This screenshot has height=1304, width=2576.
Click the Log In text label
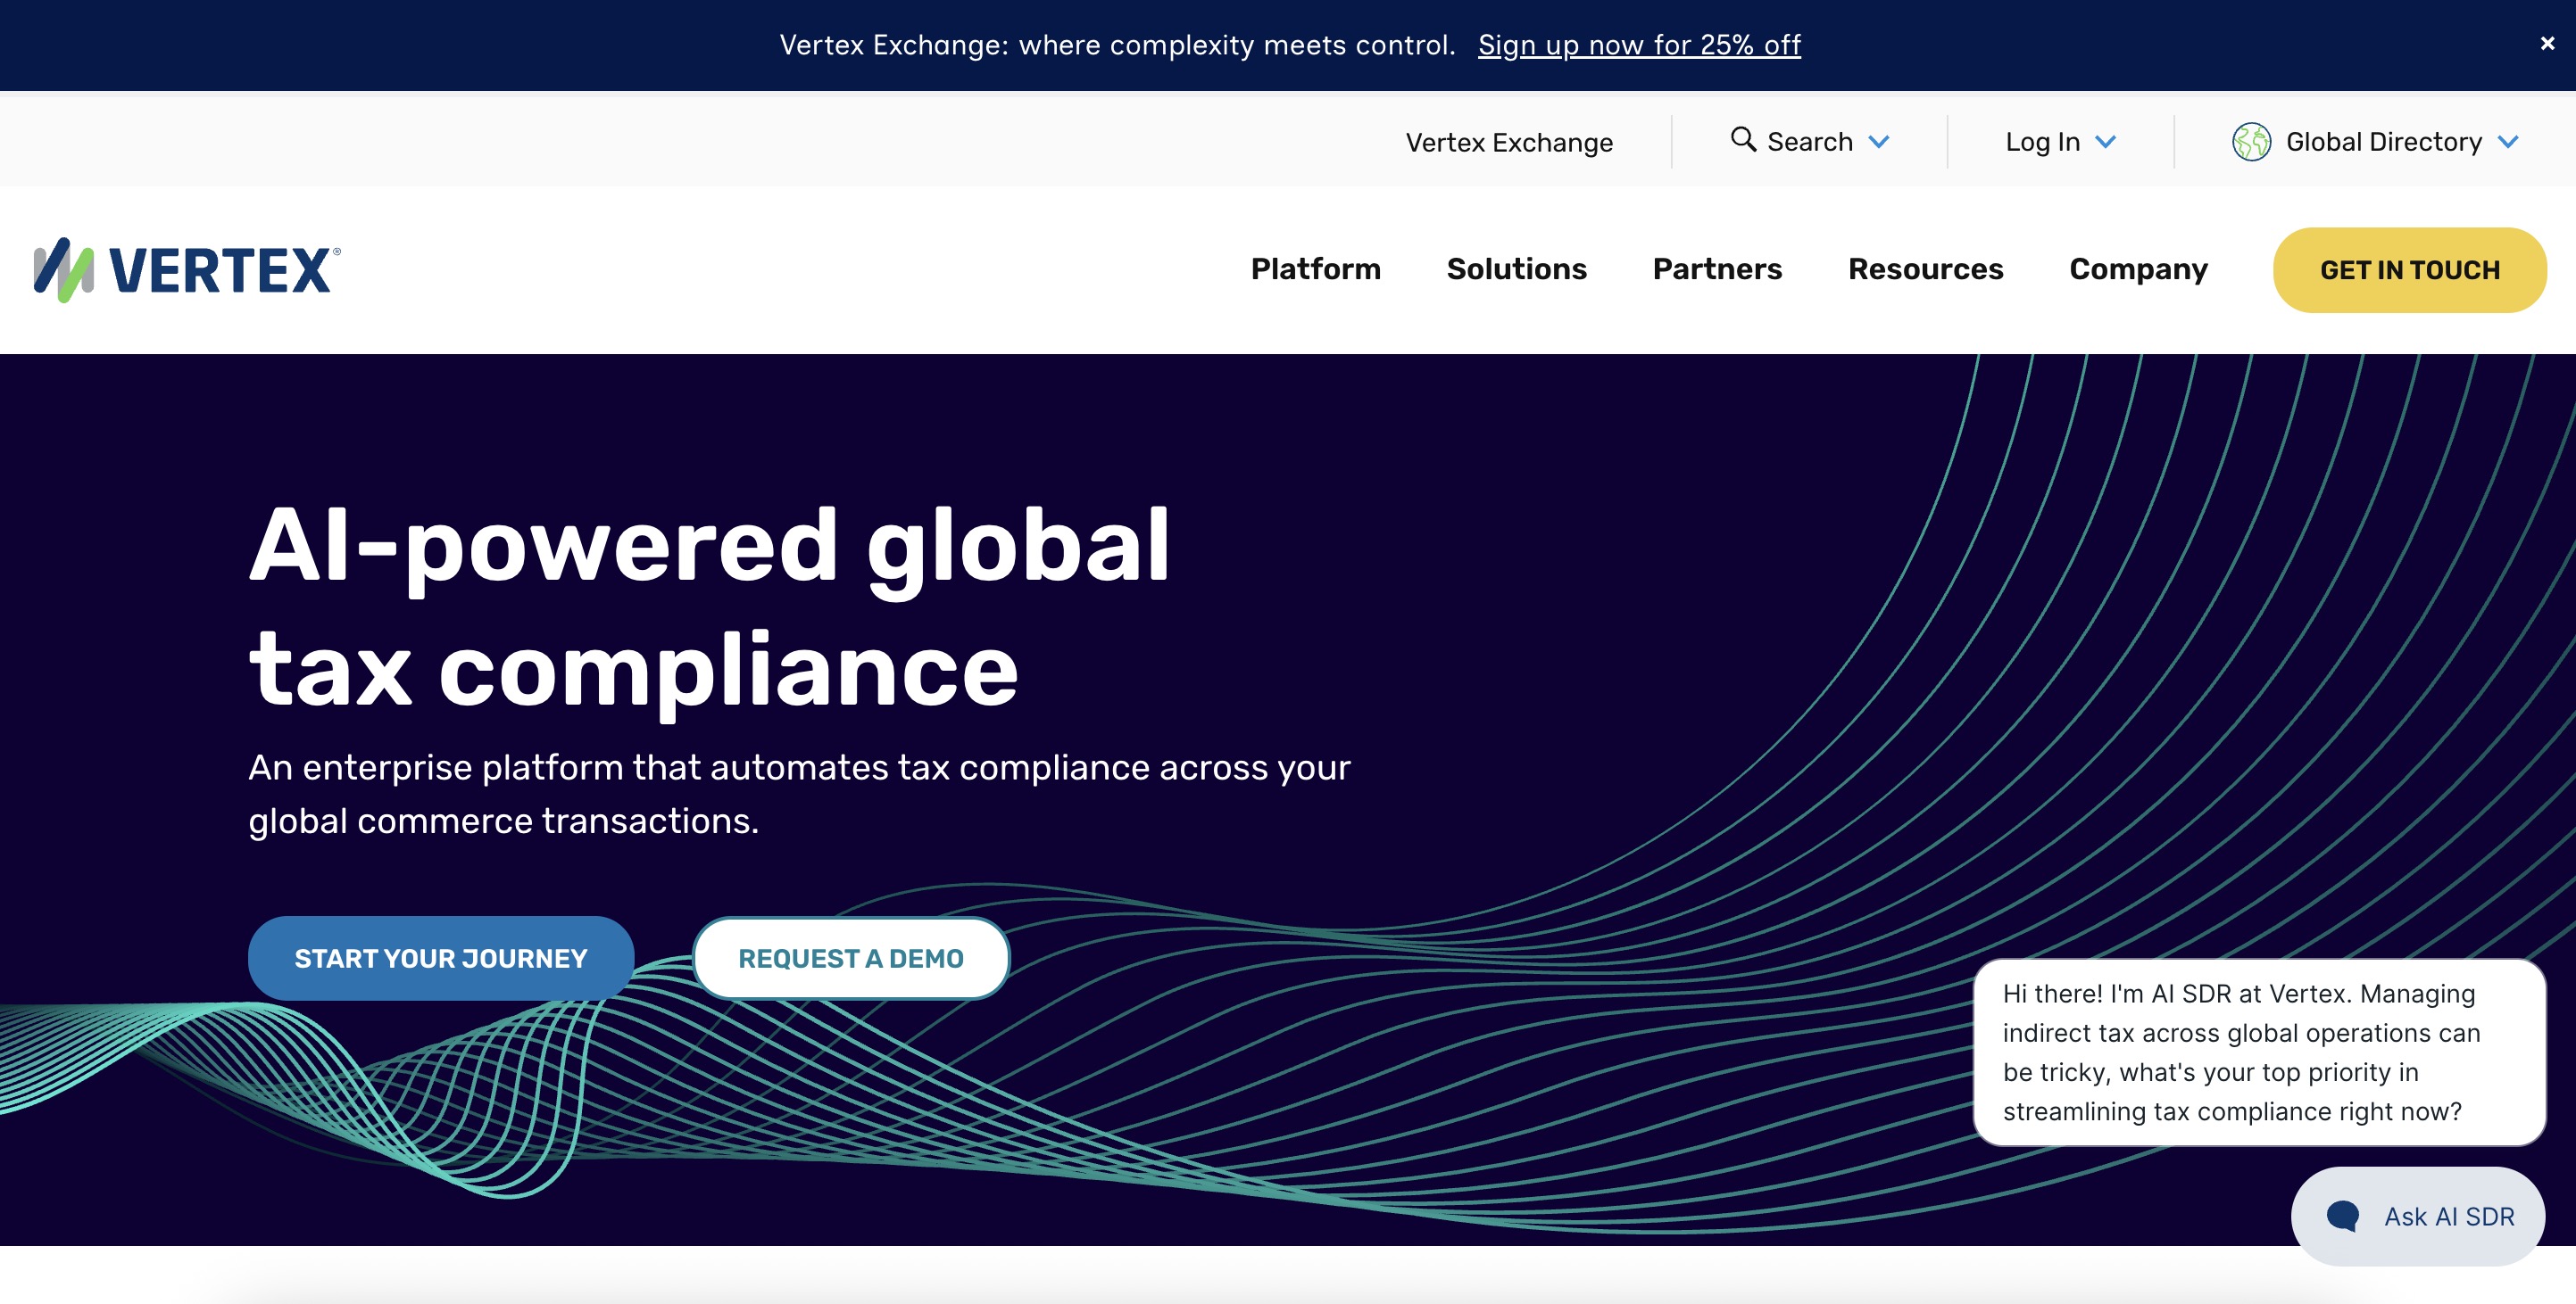click(2042, 142)
